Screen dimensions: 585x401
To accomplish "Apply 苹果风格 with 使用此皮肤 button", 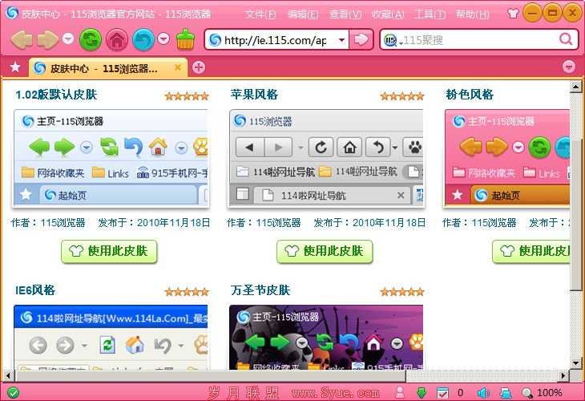I will [325, 251].
